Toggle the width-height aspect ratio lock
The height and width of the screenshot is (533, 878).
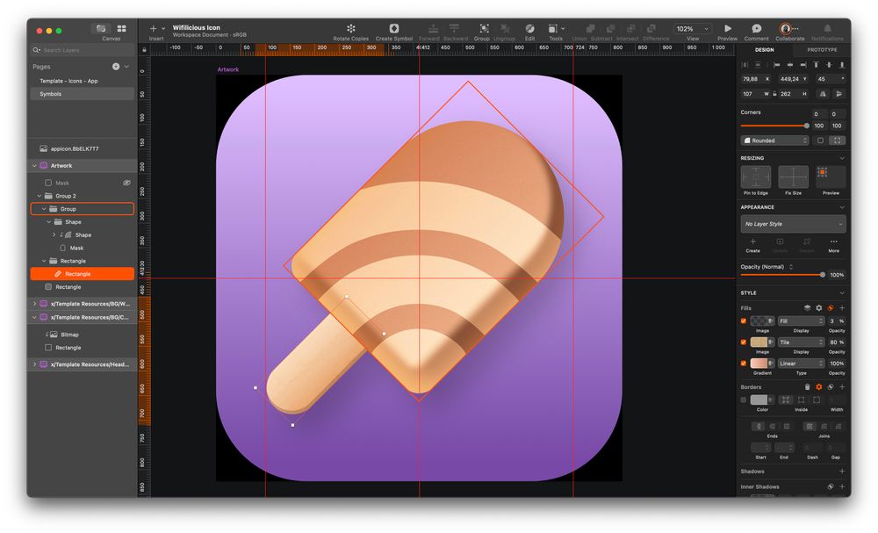click(x=774, y=94)
